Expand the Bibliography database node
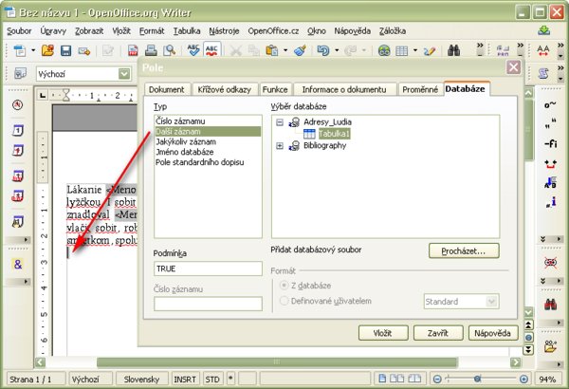The height and width of the screenshot is (389, 569). click(x=280, y=146)
